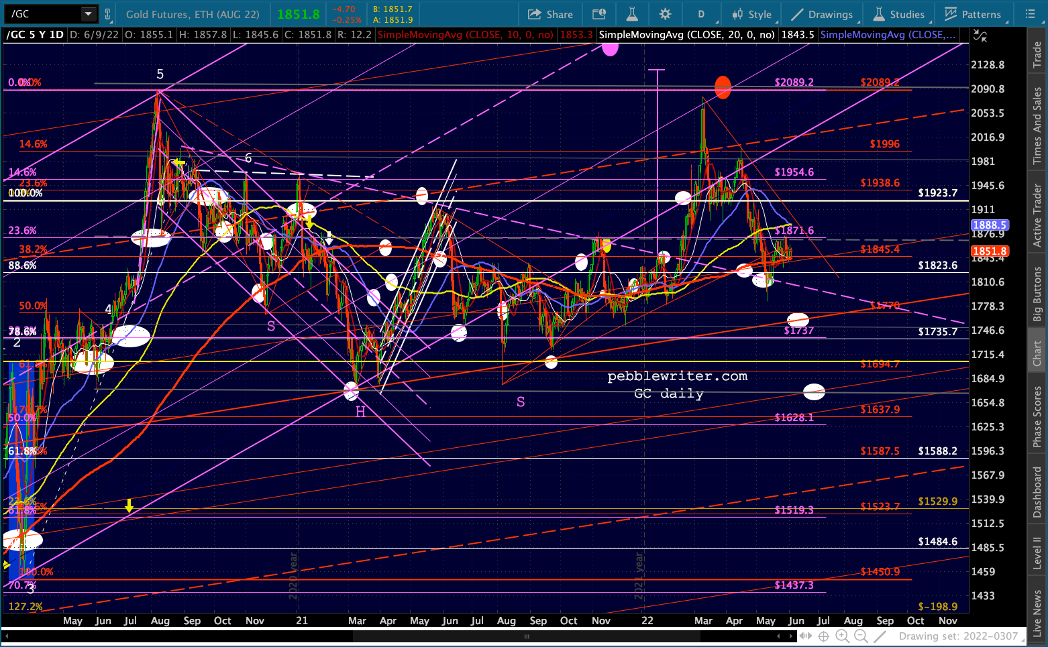Click the crosshair pan icon

point(823,636)
